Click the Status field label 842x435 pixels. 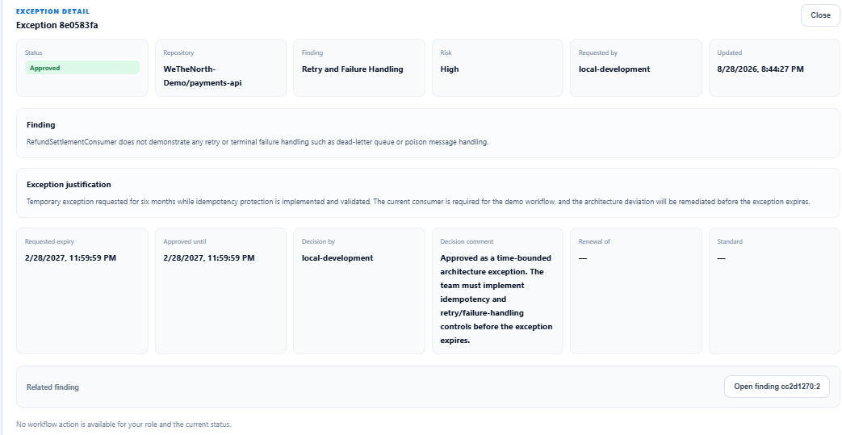[x=33, y=52]
